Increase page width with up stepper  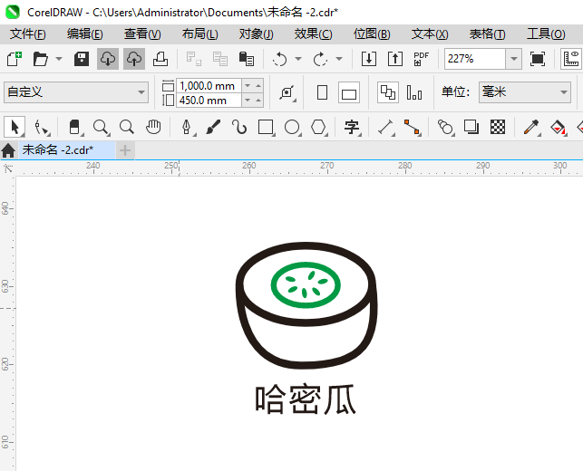tap(258, 86)
